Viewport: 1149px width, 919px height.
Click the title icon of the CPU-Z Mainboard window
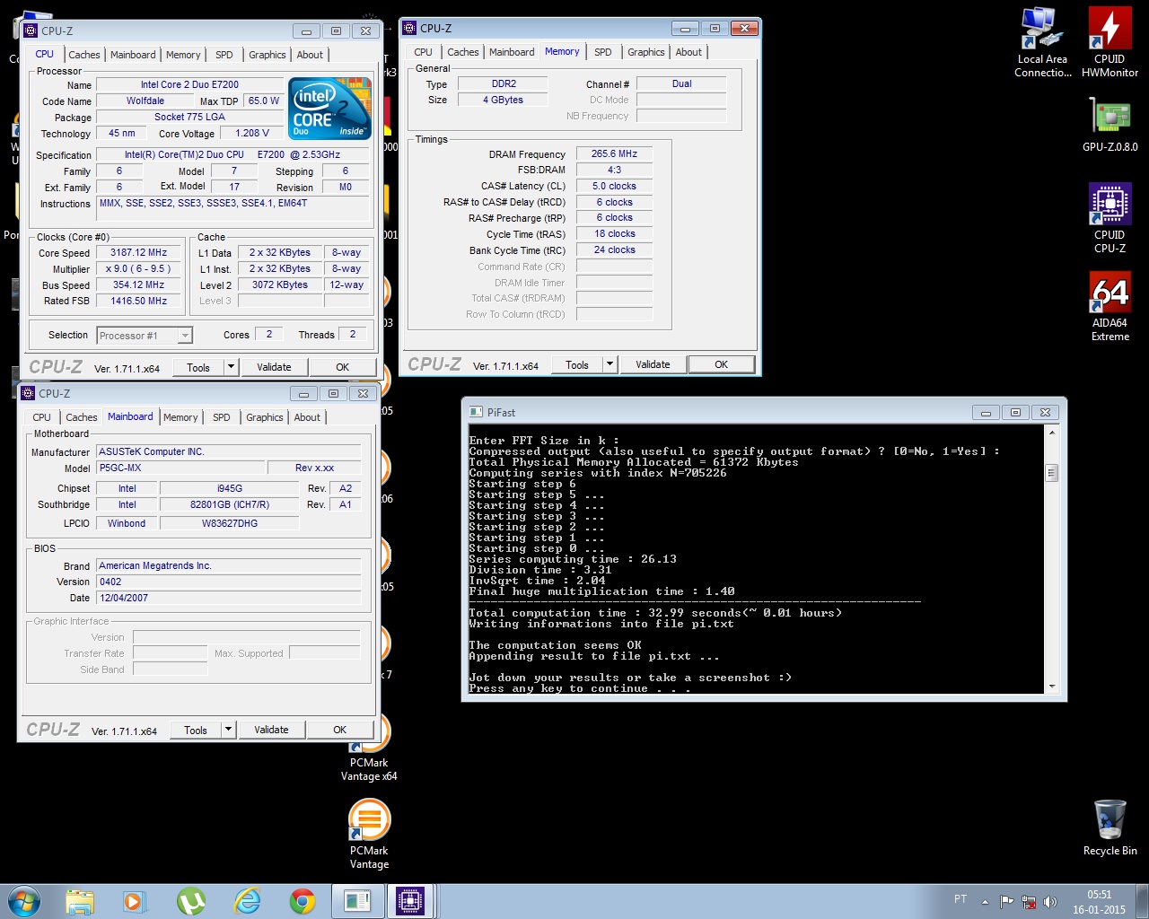coord(28,393)
